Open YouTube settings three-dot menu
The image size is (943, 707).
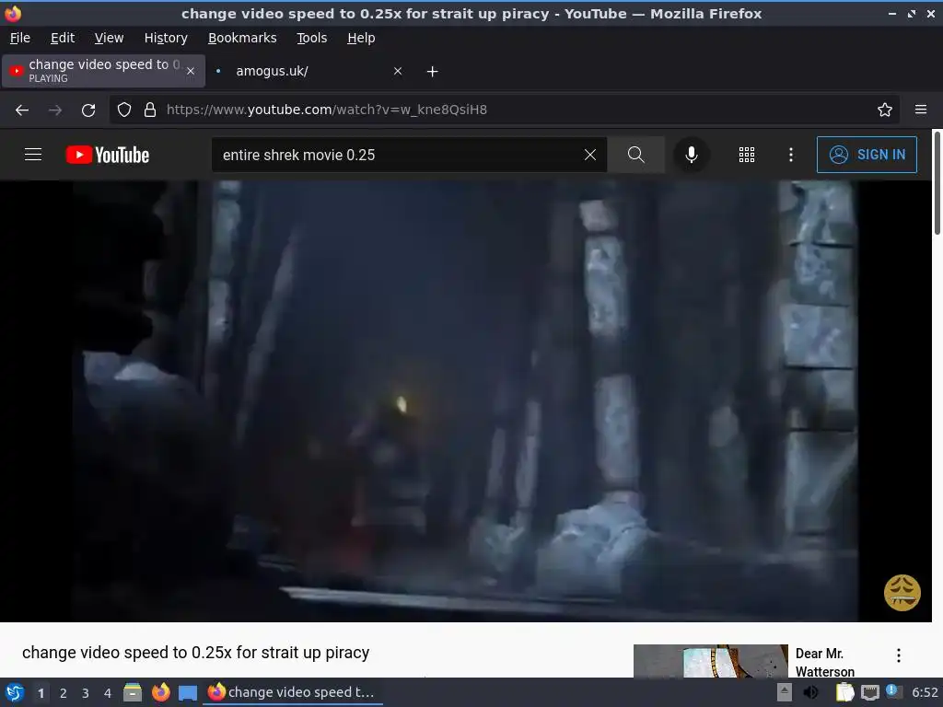(x=791, y=155)
